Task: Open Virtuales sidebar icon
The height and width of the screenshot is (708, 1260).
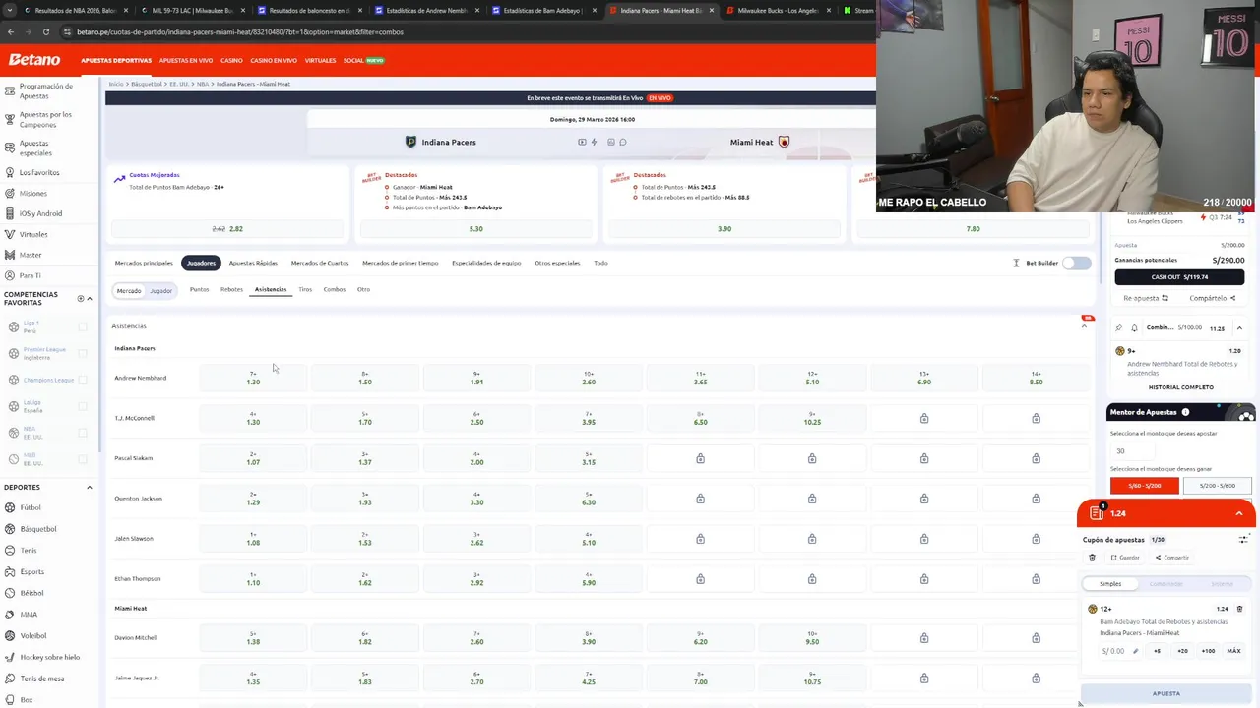Action: [x=9, y=234]
